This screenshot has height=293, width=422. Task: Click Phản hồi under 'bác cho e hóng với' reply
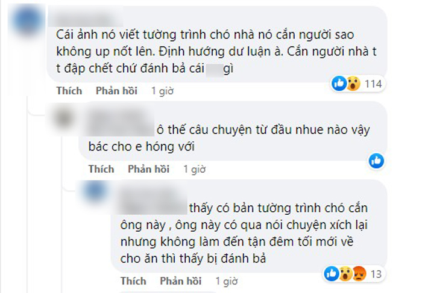pos(148,169)
